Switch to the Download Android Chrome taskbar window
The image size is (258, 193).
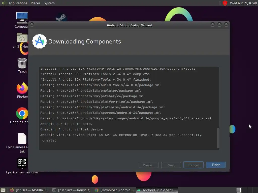[115, 190]
